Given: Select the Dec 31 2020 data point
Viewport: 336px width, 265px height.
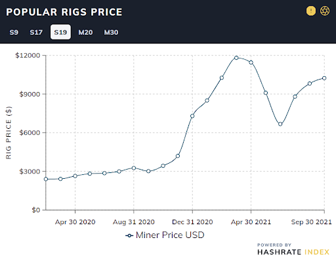Looking at the screenshot, I should pyautogui.click(x=192, y=116).
